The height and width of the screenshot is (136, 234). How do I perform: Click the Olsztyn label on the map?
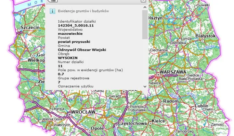(155, 18)
